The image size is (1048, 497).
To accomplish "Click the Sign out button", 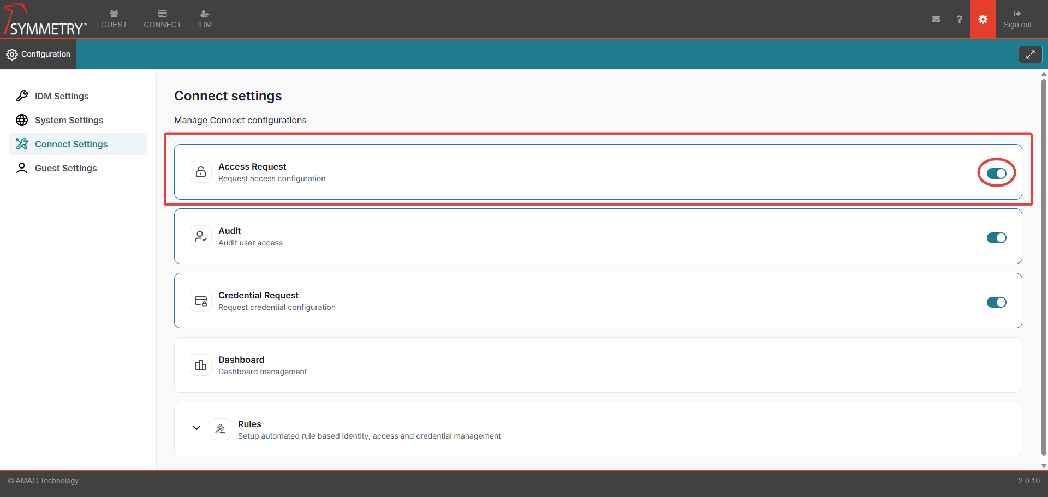I will 1017,19.
